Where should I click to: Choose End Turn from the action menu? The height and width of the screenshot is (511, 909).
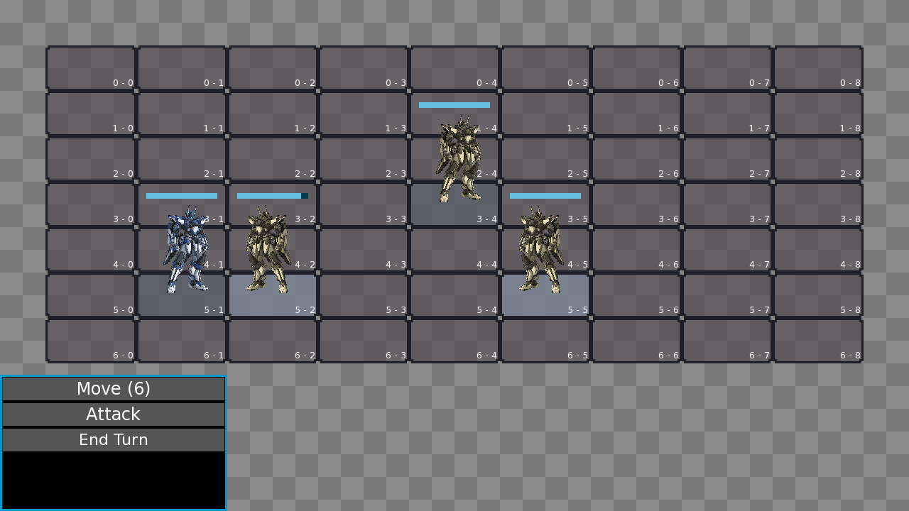point(114,440)
